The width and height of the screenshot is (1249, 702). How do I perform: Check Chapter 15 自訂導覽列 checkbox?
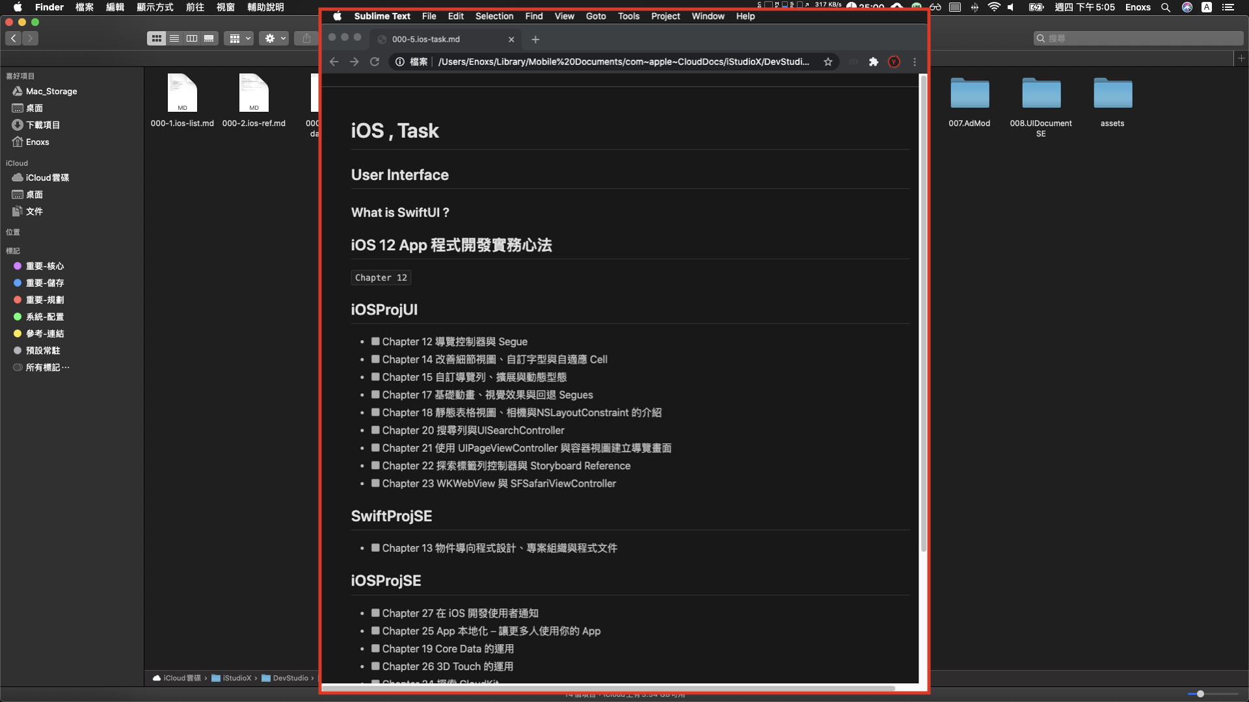tap(375, 376)
